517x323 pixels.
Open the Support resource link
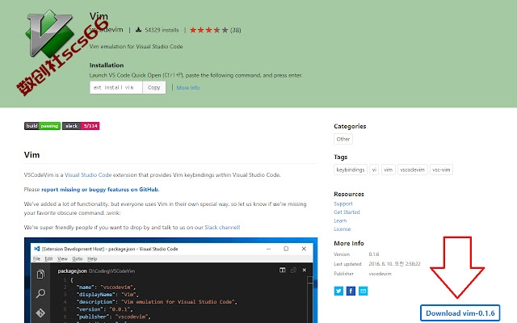(343, 204)
